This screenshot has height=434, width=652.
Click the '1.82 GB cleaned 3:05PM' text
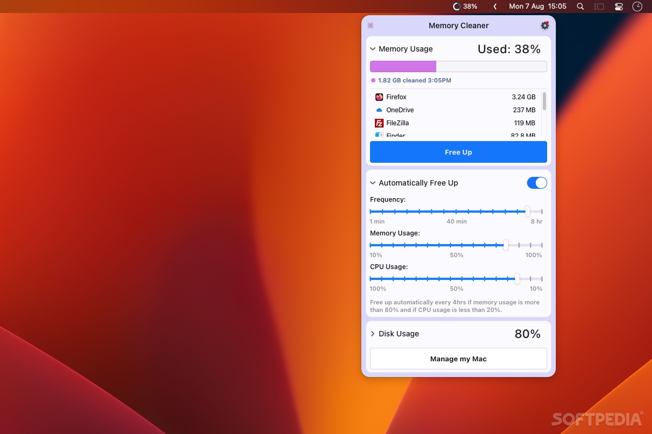(415, 80)
